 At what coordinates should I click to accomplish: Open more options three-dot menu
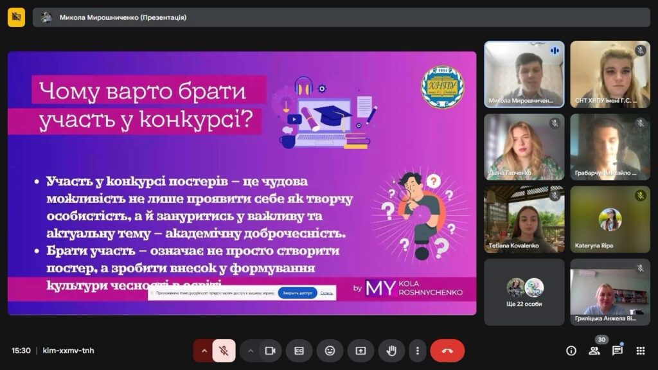(418, 351)
